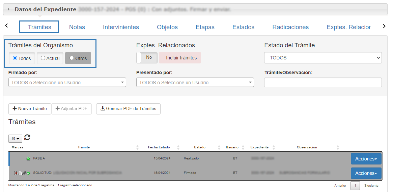Image resolution: width=393 pixels, height=192 pixels.
Task: Sort the table by the Fecha Estado column
Action: tap(178, 147)
